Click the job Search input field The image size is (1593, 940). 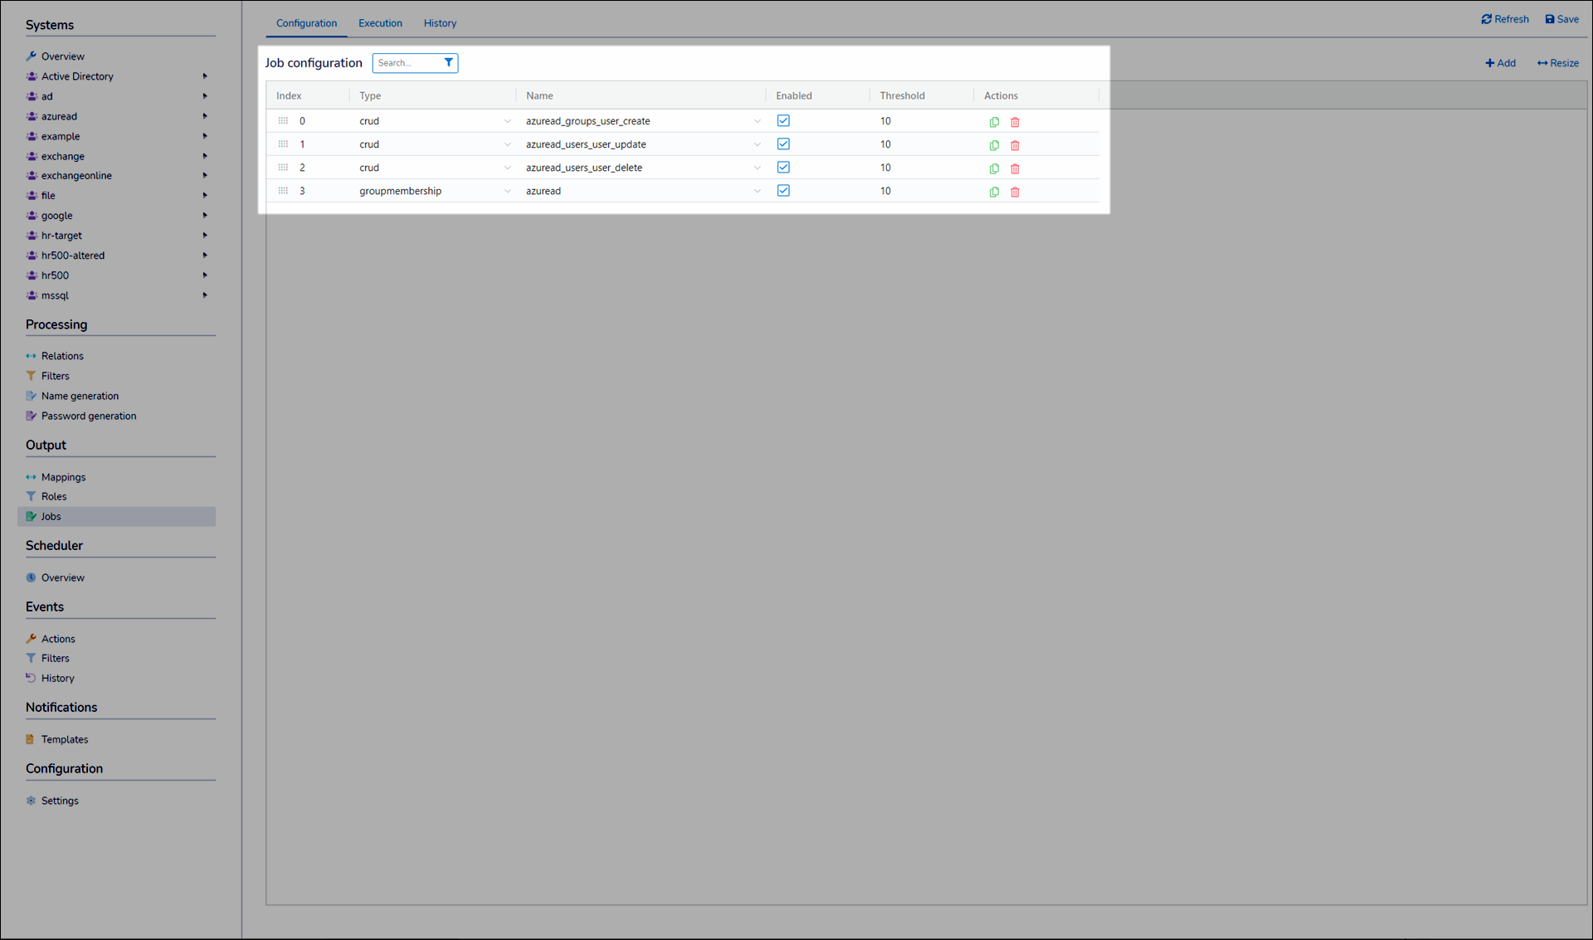(407, 63)
